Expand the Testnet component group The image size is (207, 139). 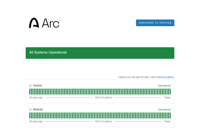30,86
